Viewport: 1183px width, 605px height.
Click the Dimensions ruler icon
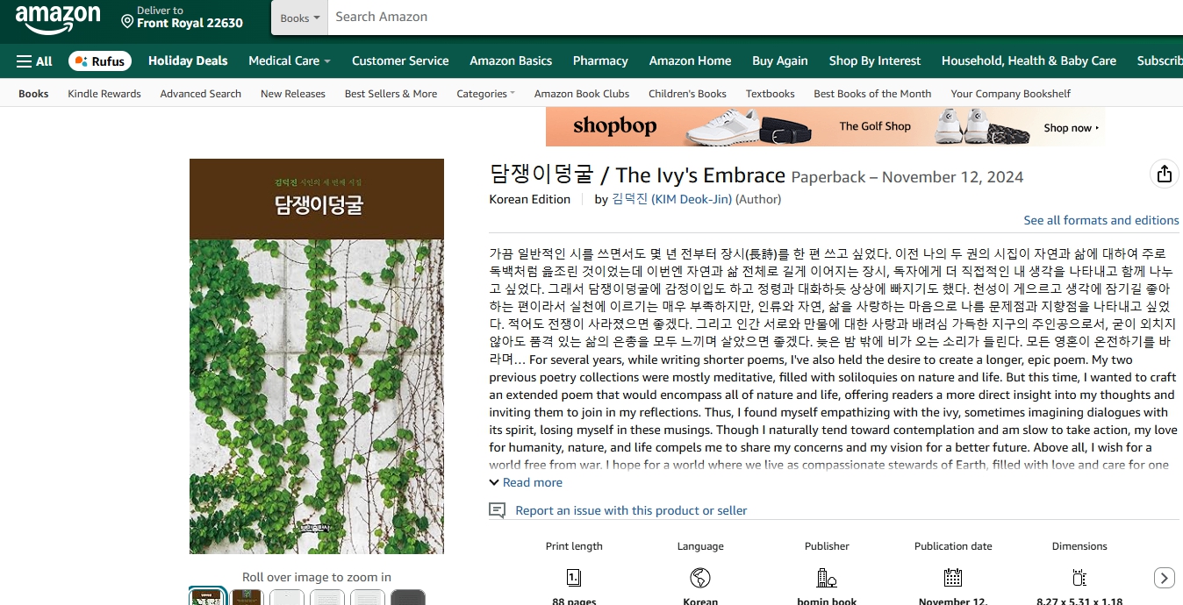[x=1079, y=577]
